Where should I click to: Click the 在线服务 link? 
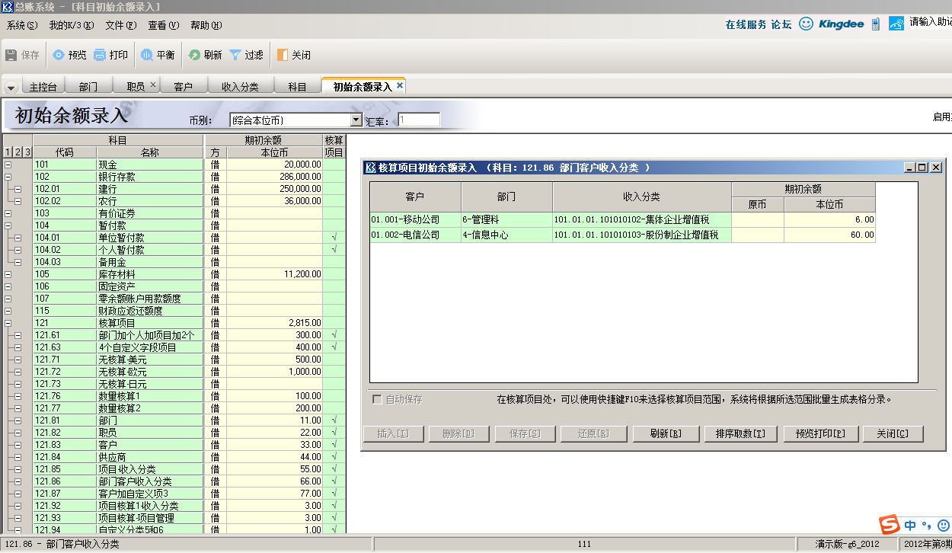click(x=746, y=24)
